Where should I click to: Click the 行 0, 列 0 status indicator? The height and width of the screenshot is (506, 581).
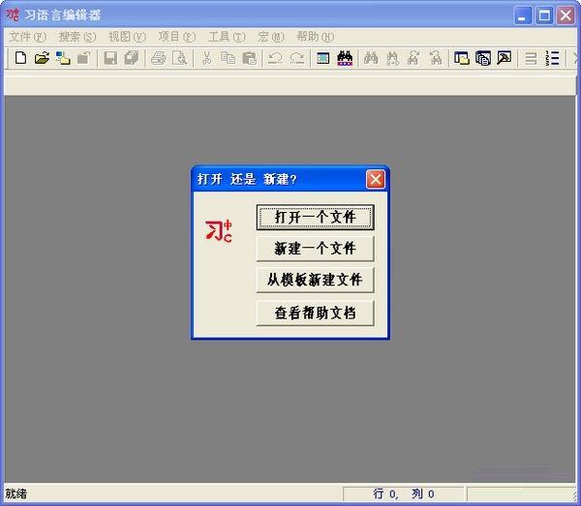[403, 493]
